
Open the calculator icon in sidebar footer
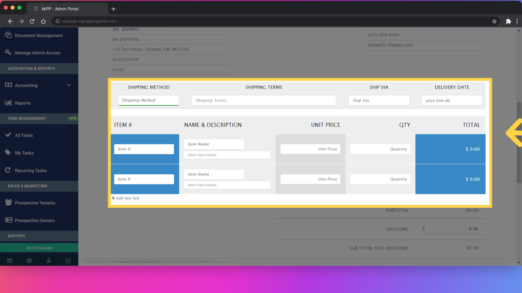(68, 260)
